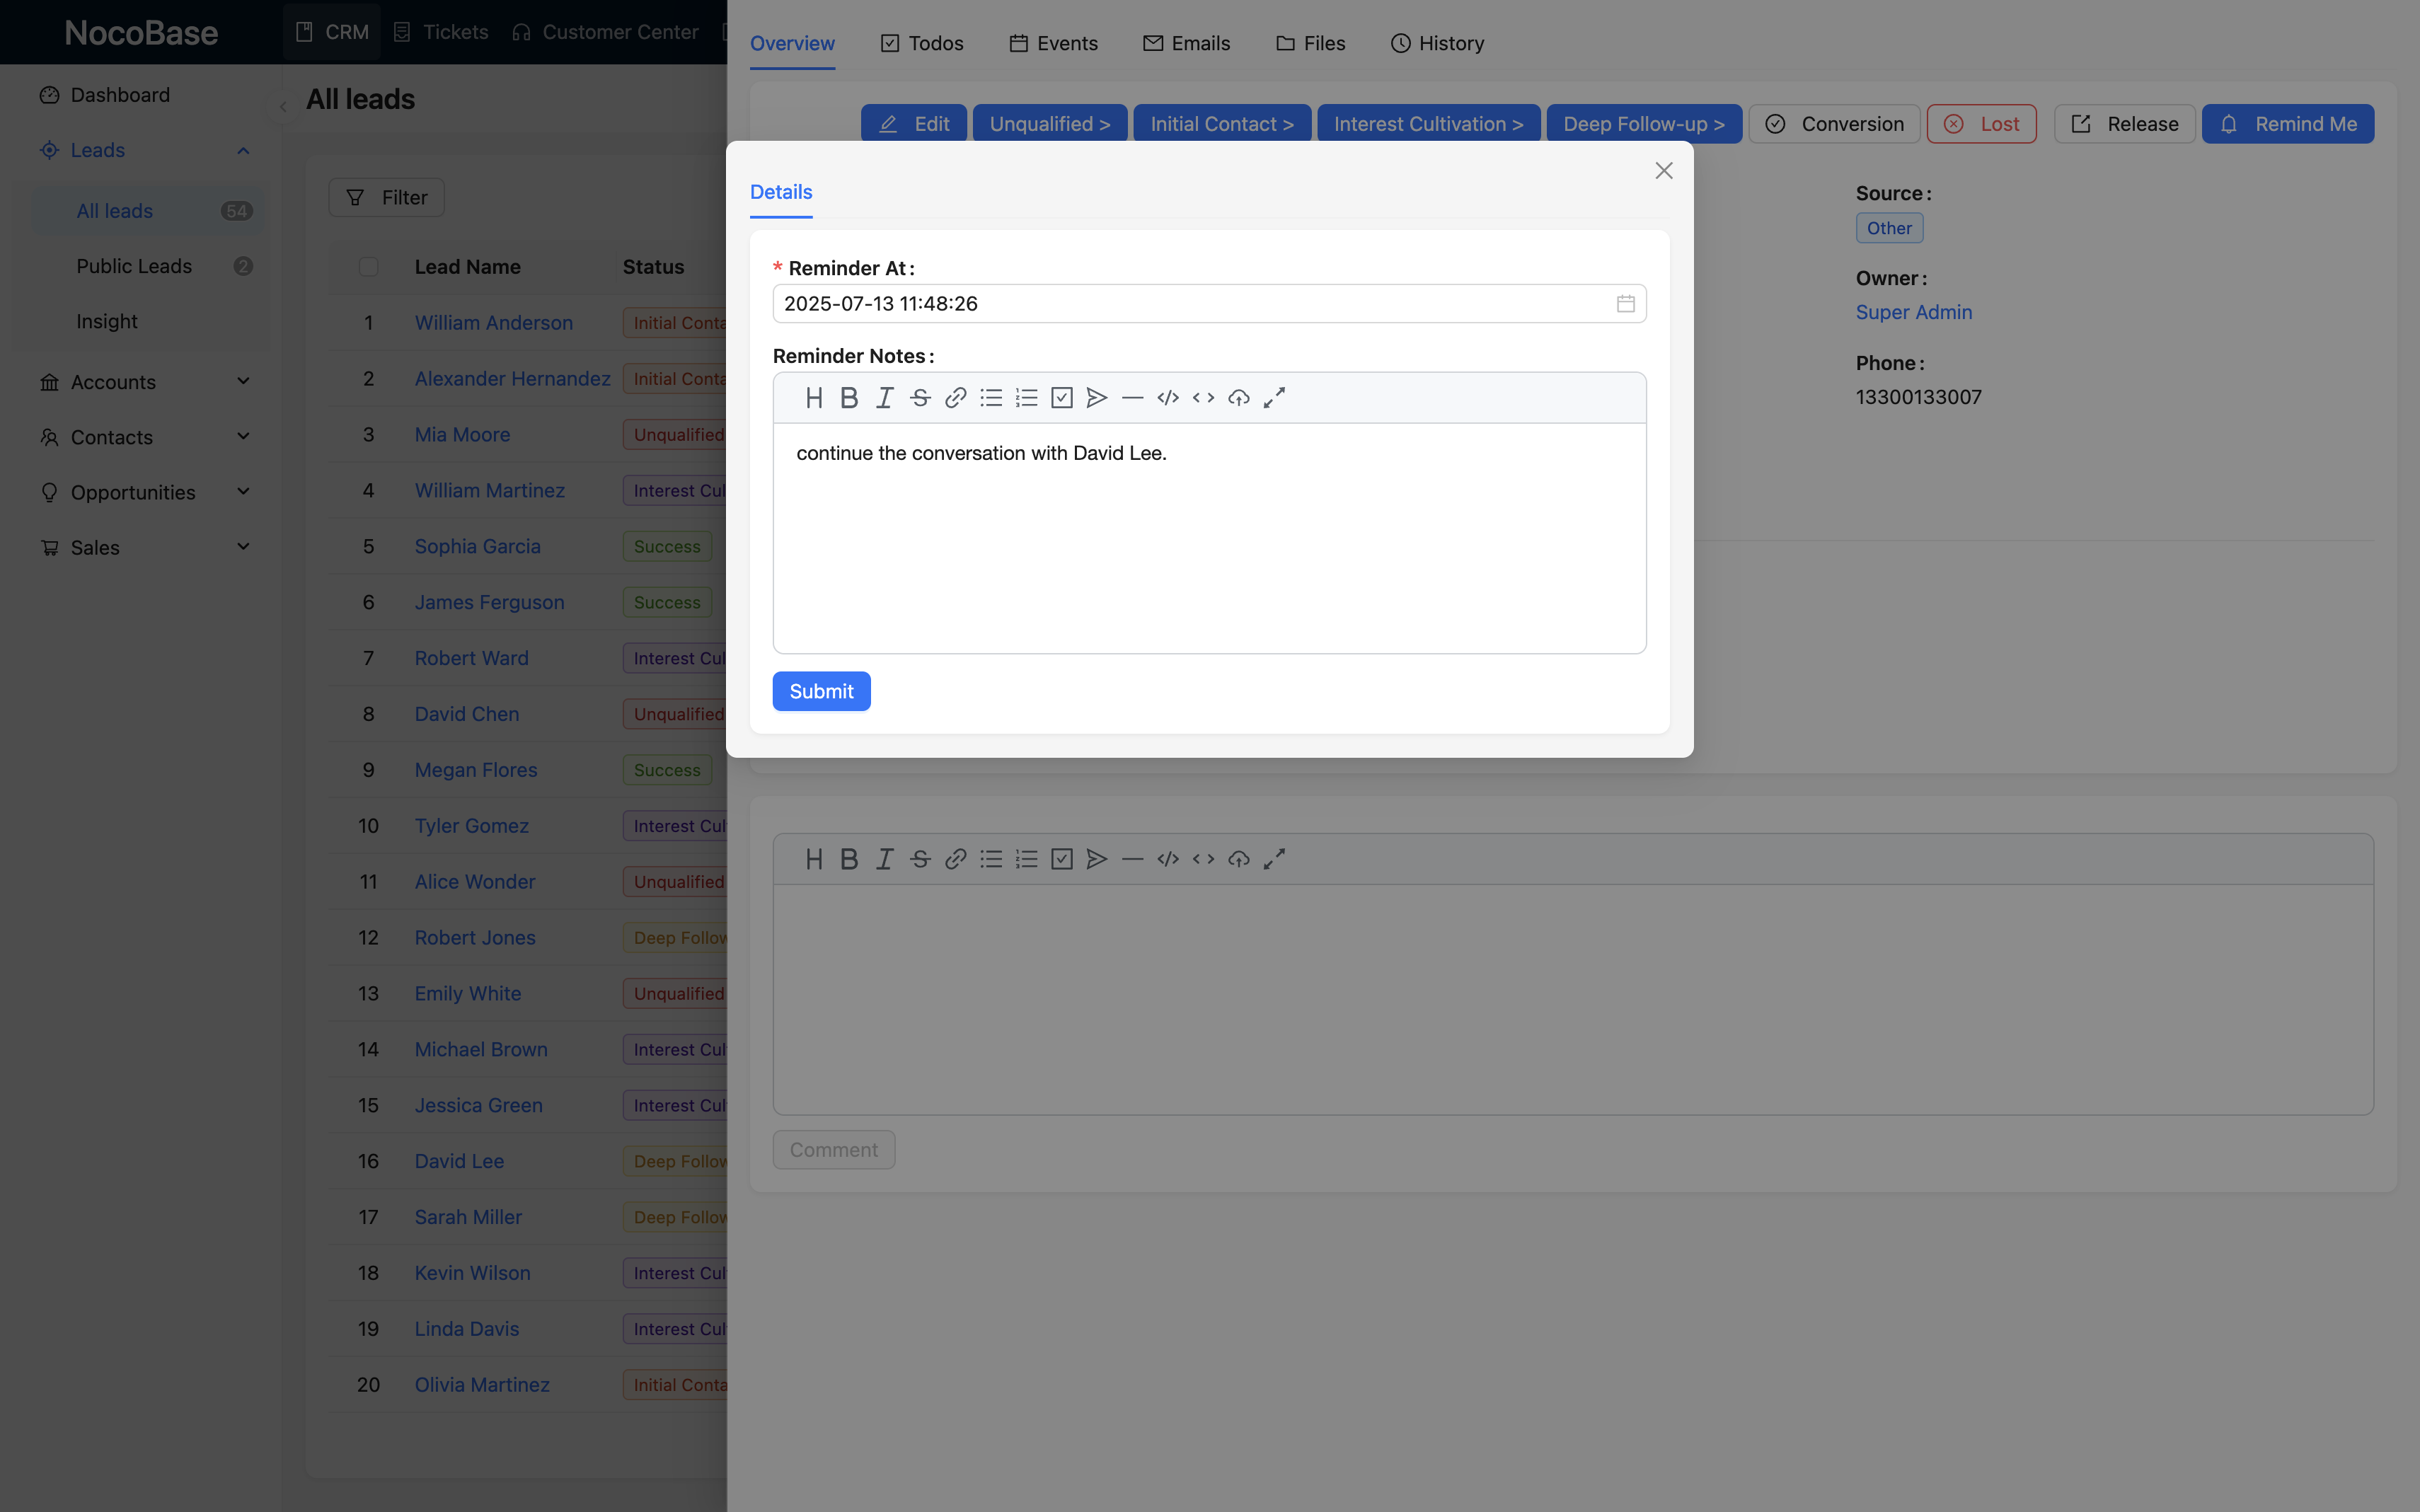This screenshot has width=2420, height=1512.
Task: Toggle bold formatting in Reminder Notes editor
Action: click(848, 397)
